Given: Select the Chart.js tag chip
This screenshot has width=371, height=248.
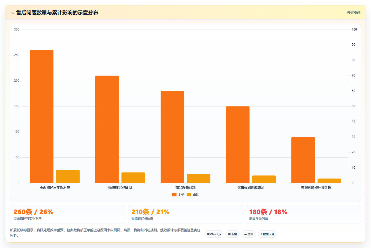Looking at the screenshot, I should point(214,234).
